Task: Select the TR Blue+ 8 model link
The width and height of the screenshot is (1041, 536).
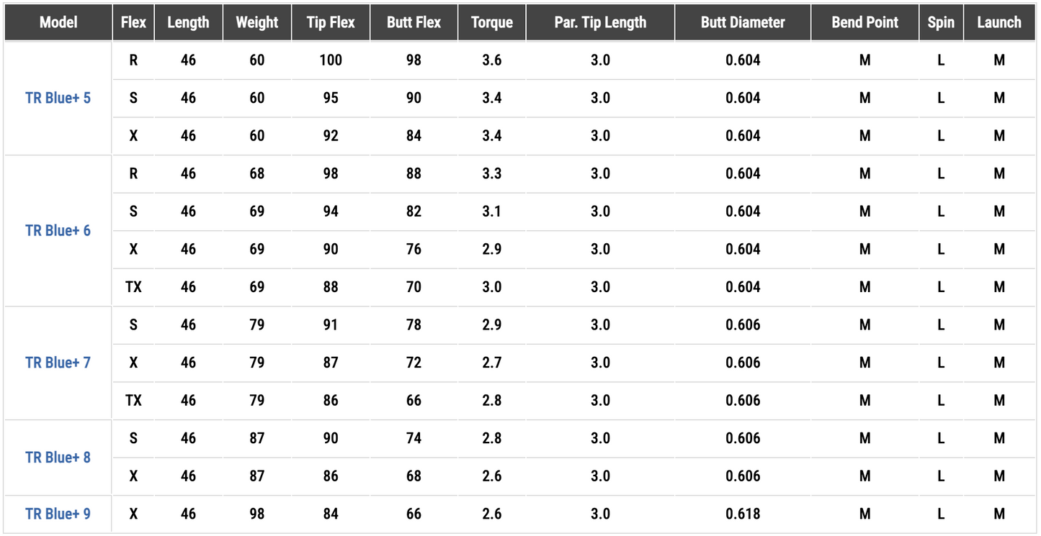Action: (x=58, y=458)
